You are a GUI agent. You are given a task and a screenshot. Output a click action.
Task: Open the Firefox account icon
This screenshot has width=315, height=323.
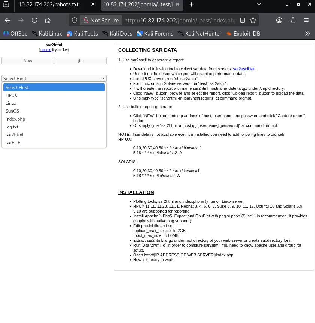pos(279,20)
